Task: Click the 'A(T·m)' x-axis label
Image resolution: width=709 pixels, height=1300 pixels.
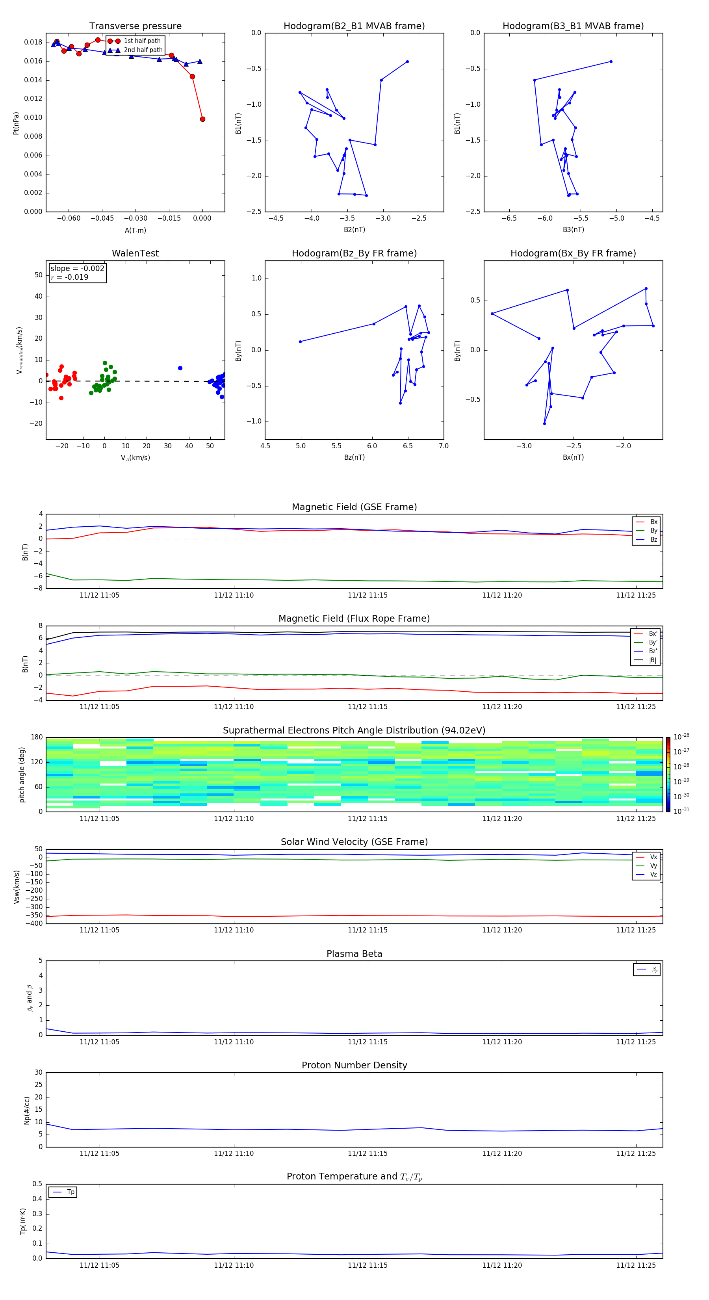Action: pyautogui.click(x=135, y=230)
